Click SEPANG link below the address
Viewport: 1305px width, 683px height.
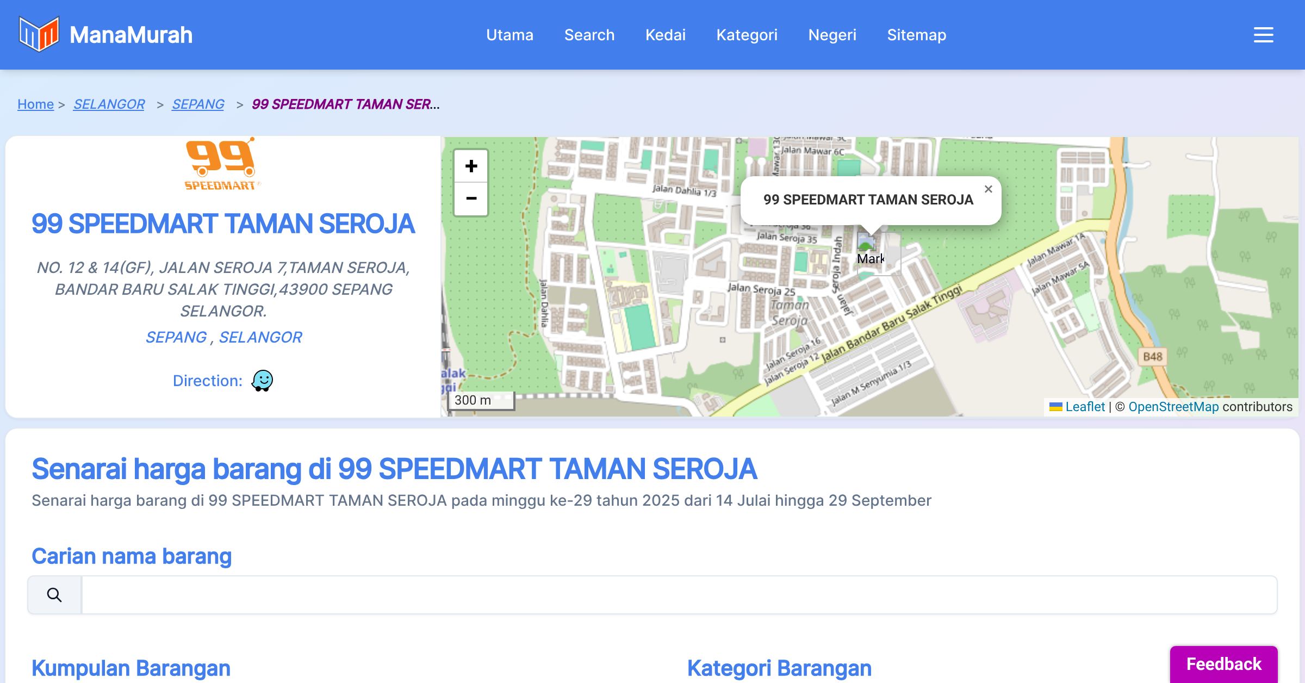[x=176, y=337]
